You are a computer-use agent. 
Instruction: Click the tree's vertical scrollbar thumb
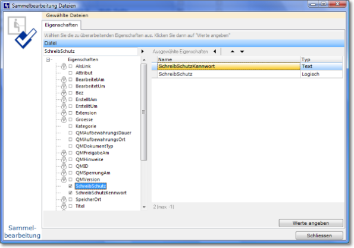coord(143,112)
